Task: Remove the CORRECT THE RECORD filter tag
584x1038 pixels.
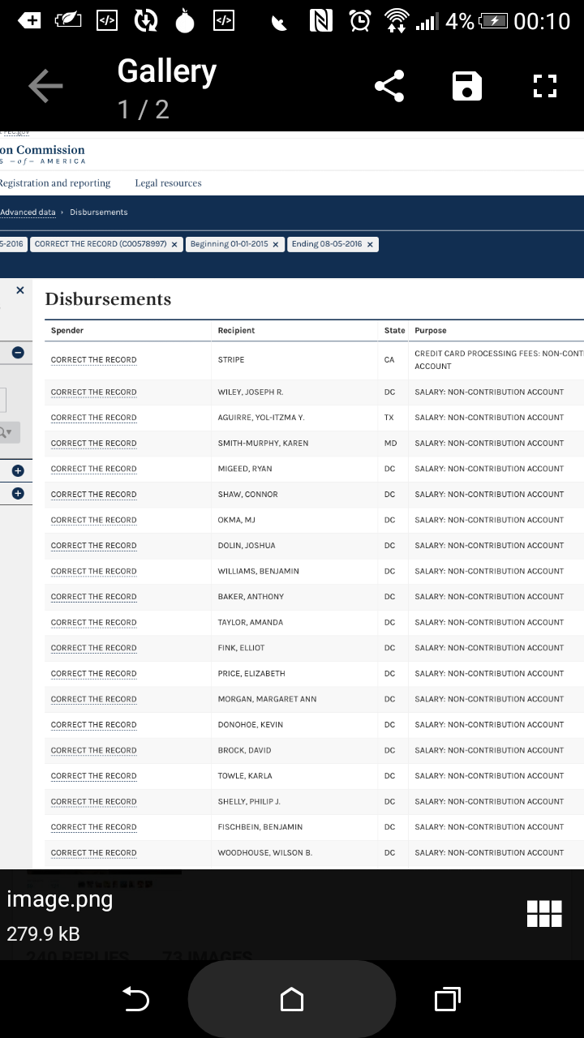Action: point(174,244)
